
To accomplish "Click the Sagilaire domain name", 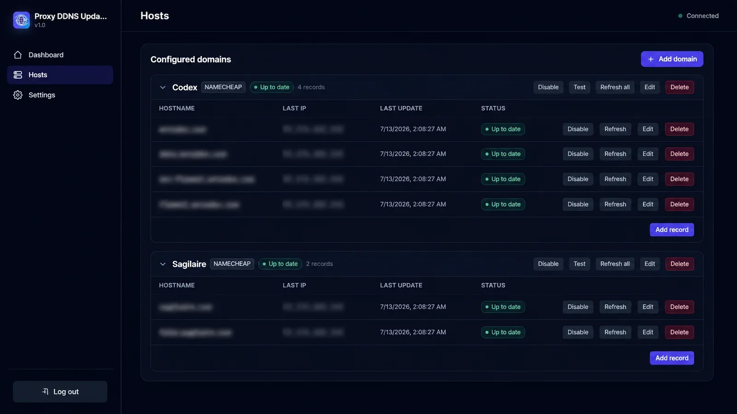I will [x=189, y=264].
